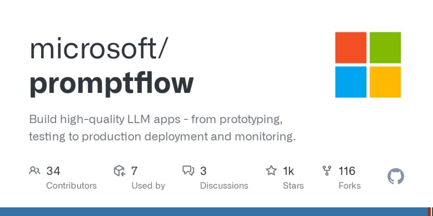Image resolution: width=433 pixels, height=216 pixels.
Task: Click the "Used by" text label
Action: click(148, 186)
